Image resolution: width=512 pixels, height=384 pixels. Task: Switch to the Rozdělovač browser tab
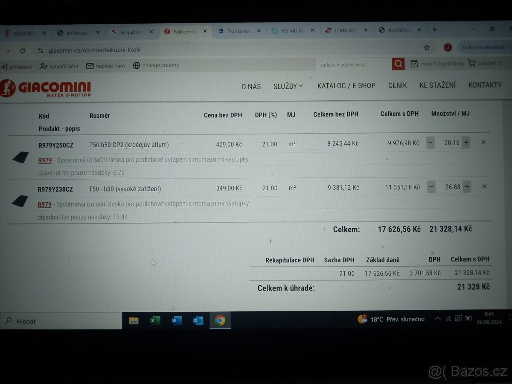click(x=399, y=30)
